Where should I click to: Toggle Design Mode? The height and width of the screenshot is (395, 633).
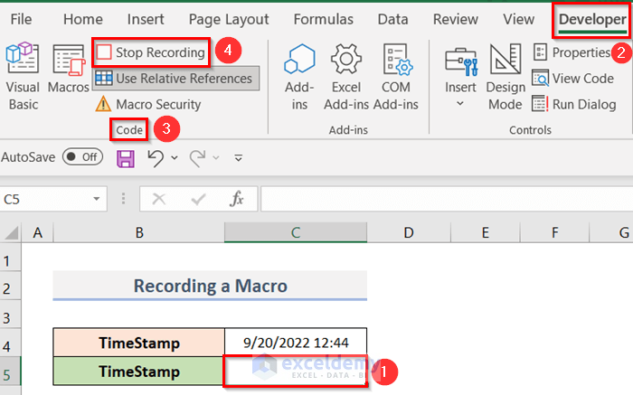point(505,77)
